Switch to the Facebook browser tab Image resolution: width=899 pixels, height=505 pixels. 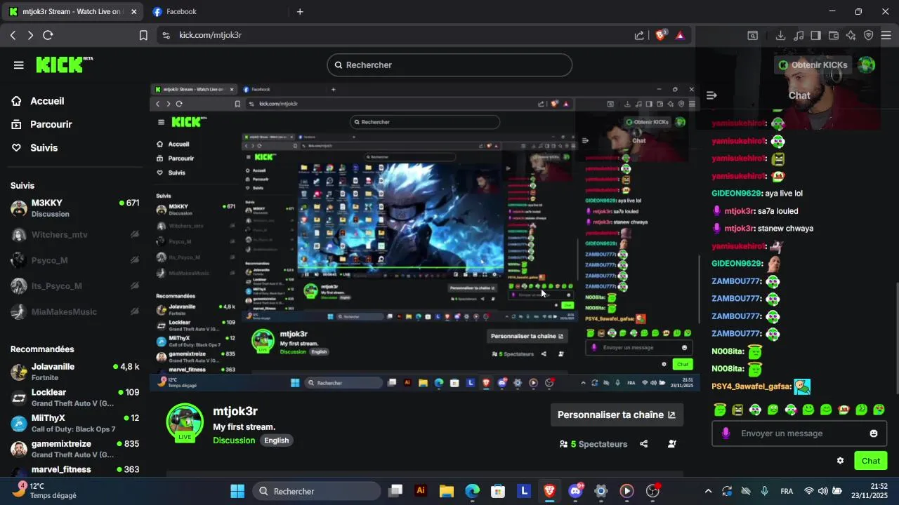[x=181, y=11]
